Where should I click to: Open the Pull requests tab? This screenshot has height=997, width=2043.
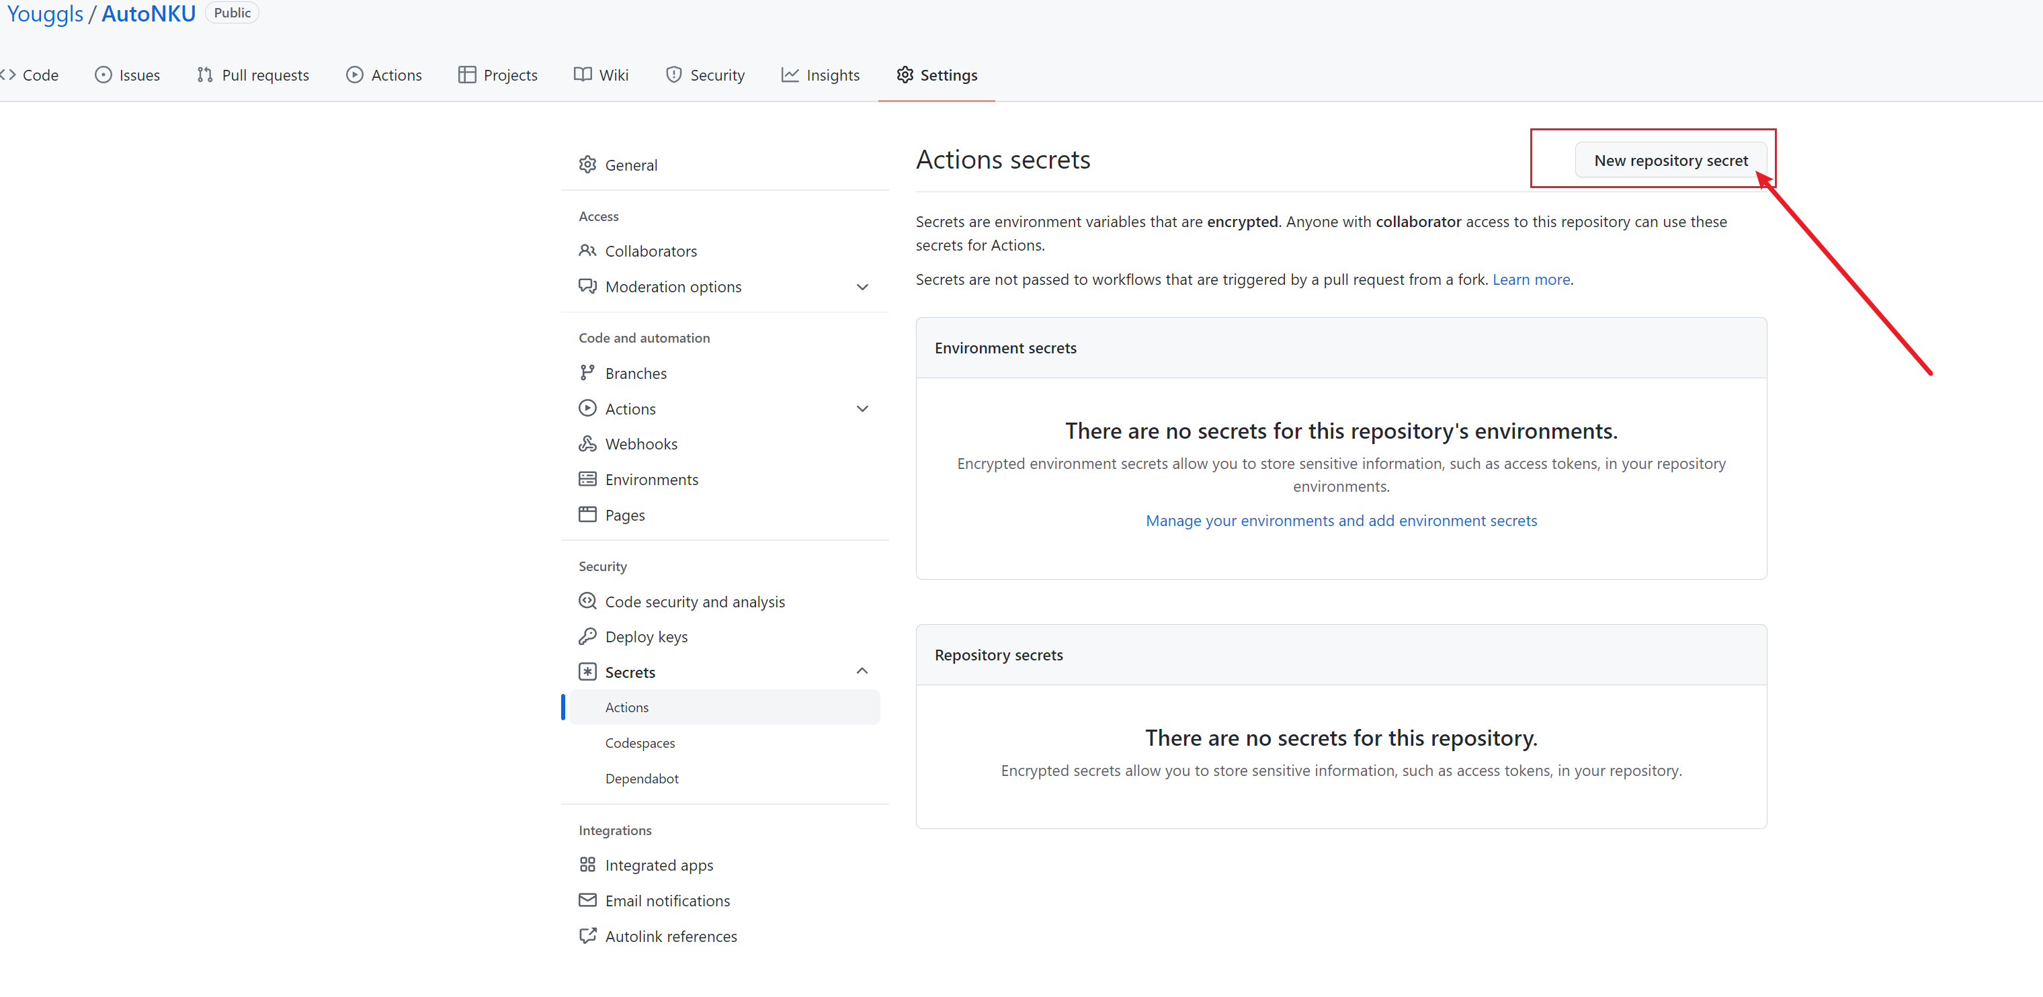tap(253, 75)
